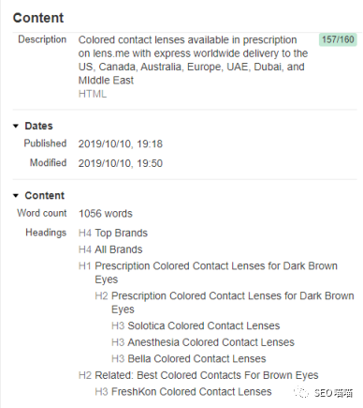This screenshot has height=408, width=363.
Task: Select the H4 All Brands heading
Action: tap(110, 249)
